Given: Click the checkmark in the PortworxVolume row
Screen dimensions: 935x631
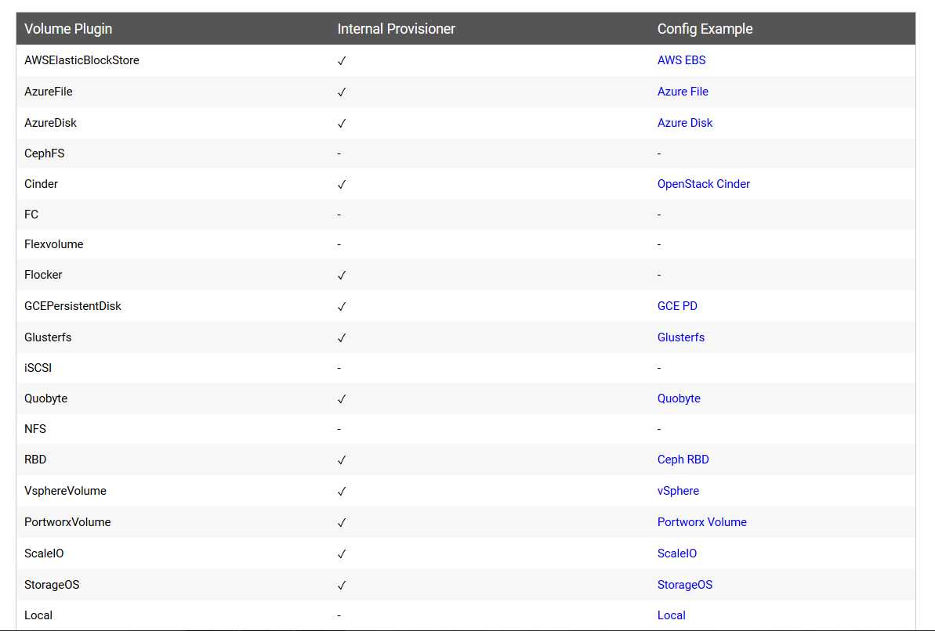Looking at the screenshot, I should (342, 522).
